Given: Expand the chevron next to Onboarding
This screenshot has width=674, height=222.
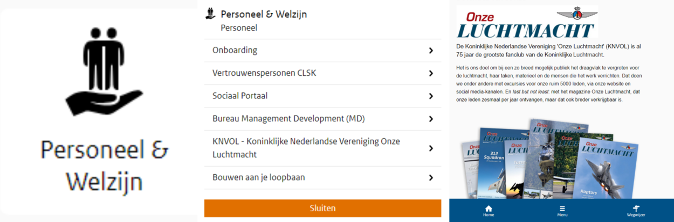Looking at the screenshot, I should 431,51.
